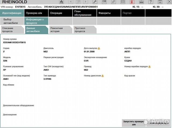Switch to Проверка а/м tab
Screen dimensions: 172x128
(x=36, y=13)
